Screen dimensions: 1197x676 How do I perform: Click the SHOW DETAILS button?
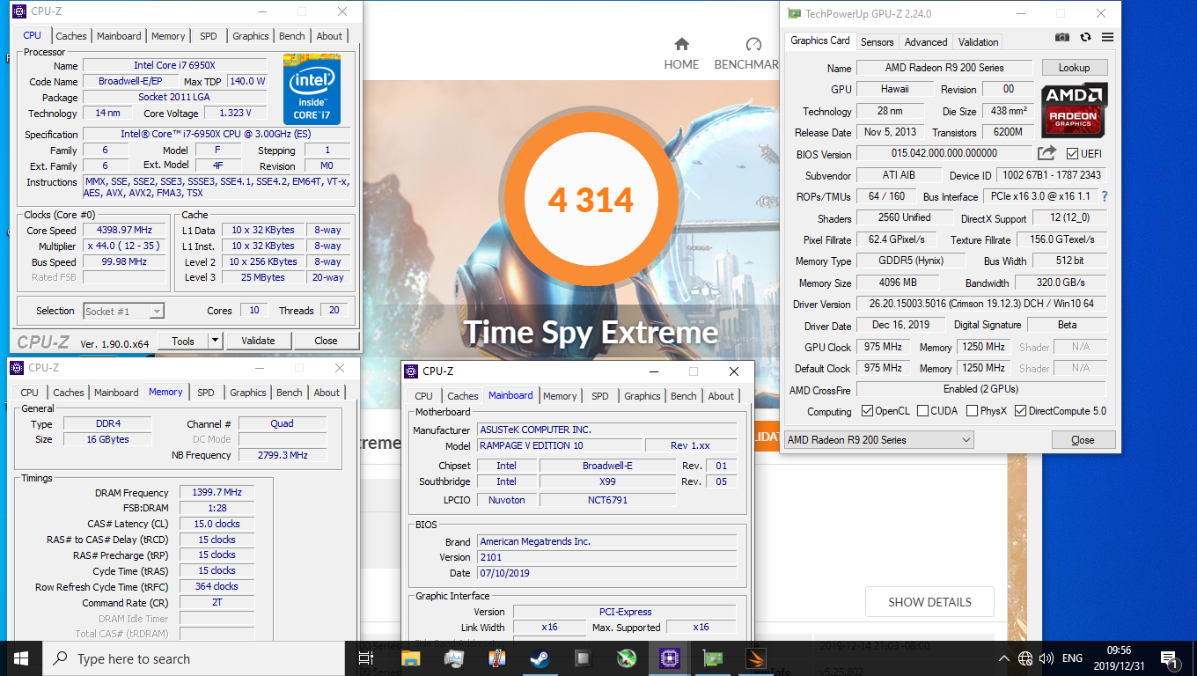pos(929,602)
